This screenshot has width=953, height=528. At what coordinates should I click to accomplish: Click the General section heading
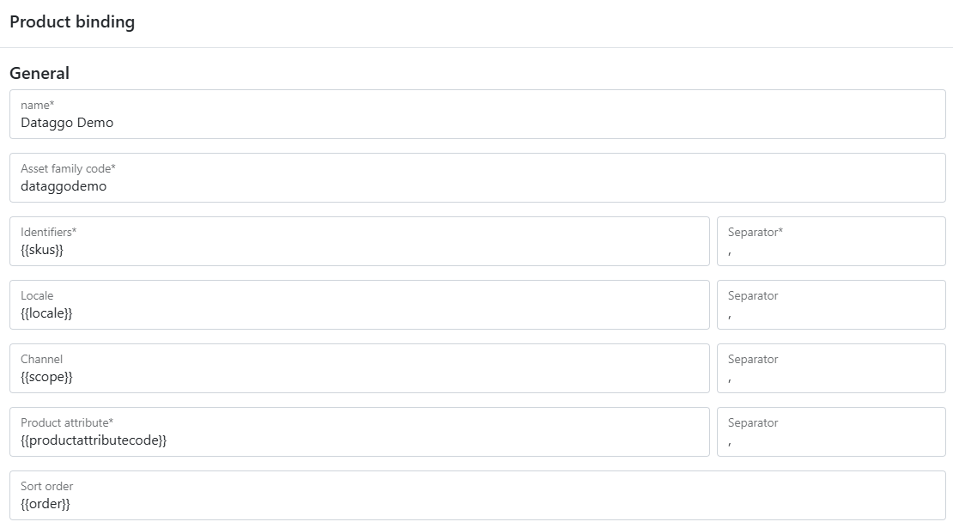click(39, 74)
